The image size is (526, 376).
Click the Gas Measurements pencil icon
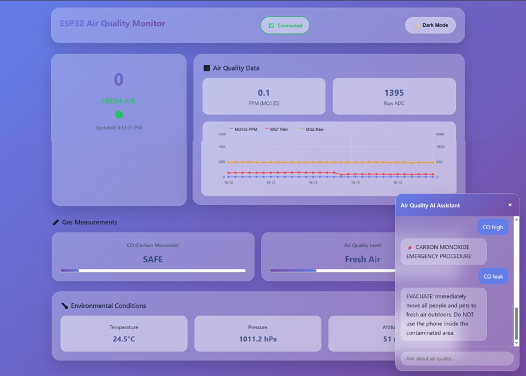pos(56,222)
